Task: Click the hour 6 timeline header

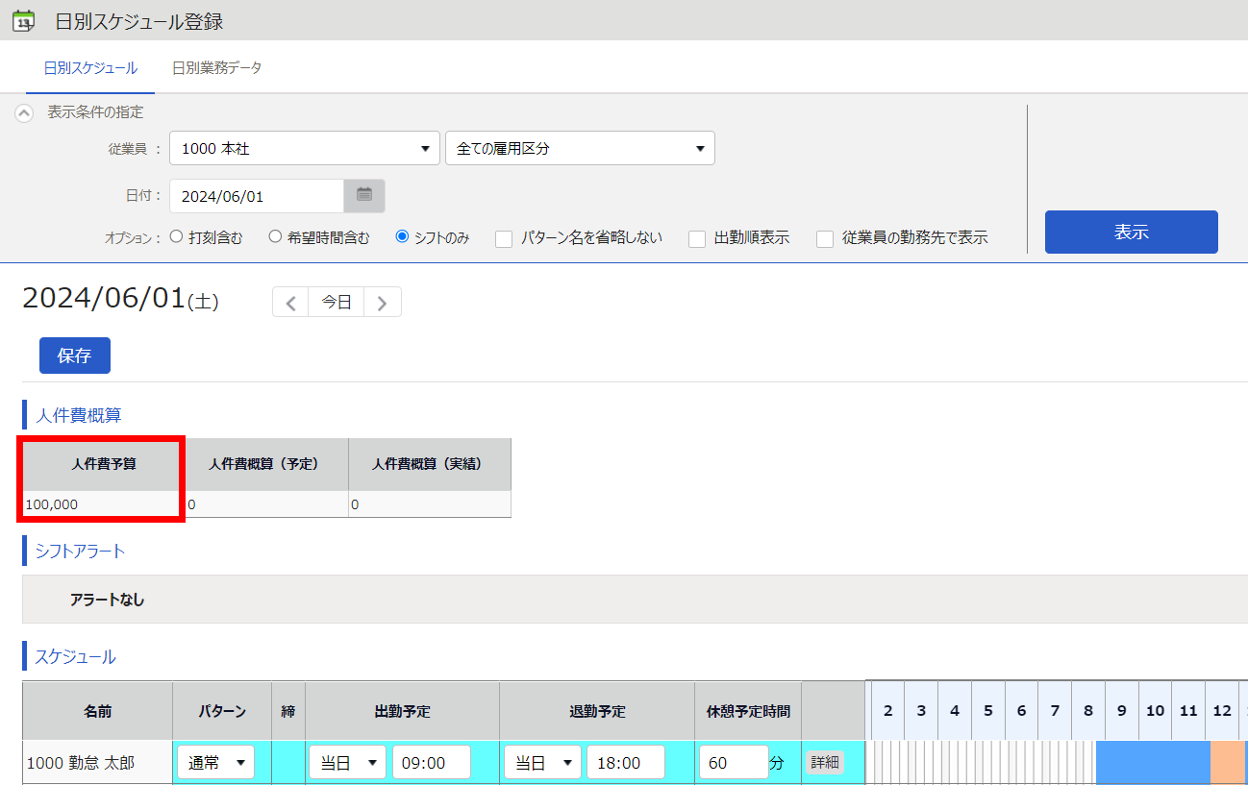Action: (x=1021, y=711)
